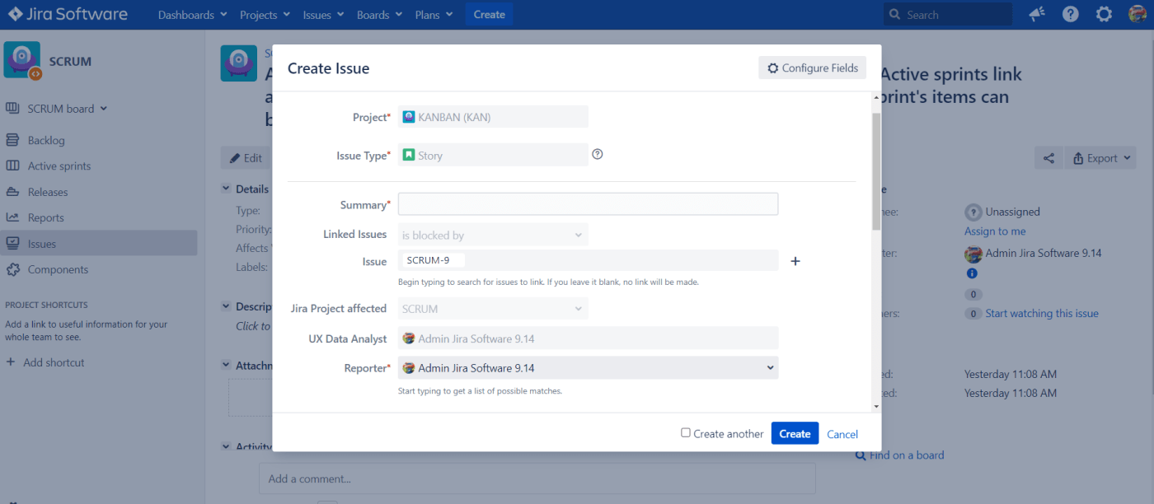
Task: Open the user profile avatar menu
Action: 1138,15
